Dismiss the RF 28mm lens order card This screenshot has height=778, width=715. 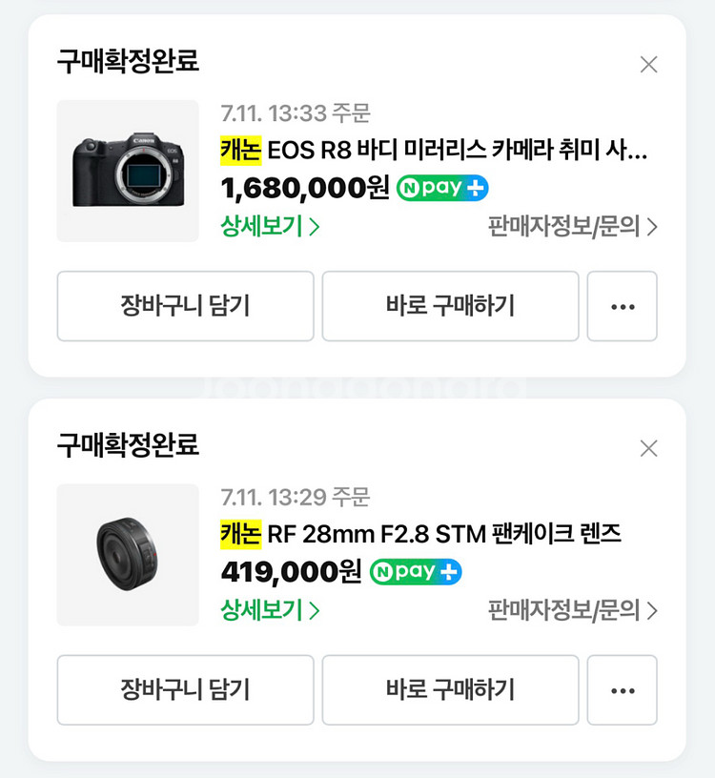click(648, 448)
